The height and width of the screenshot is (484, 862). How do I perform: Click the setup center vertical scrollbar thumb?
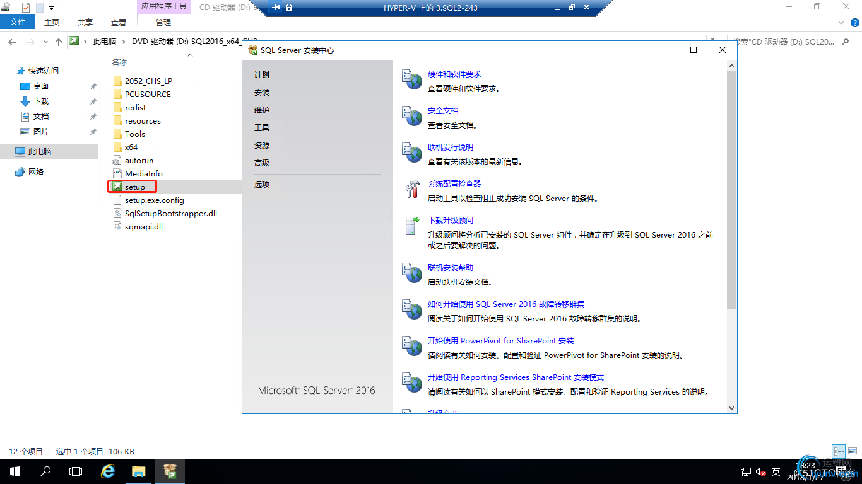pyautogui.click(x=732, y=189)
